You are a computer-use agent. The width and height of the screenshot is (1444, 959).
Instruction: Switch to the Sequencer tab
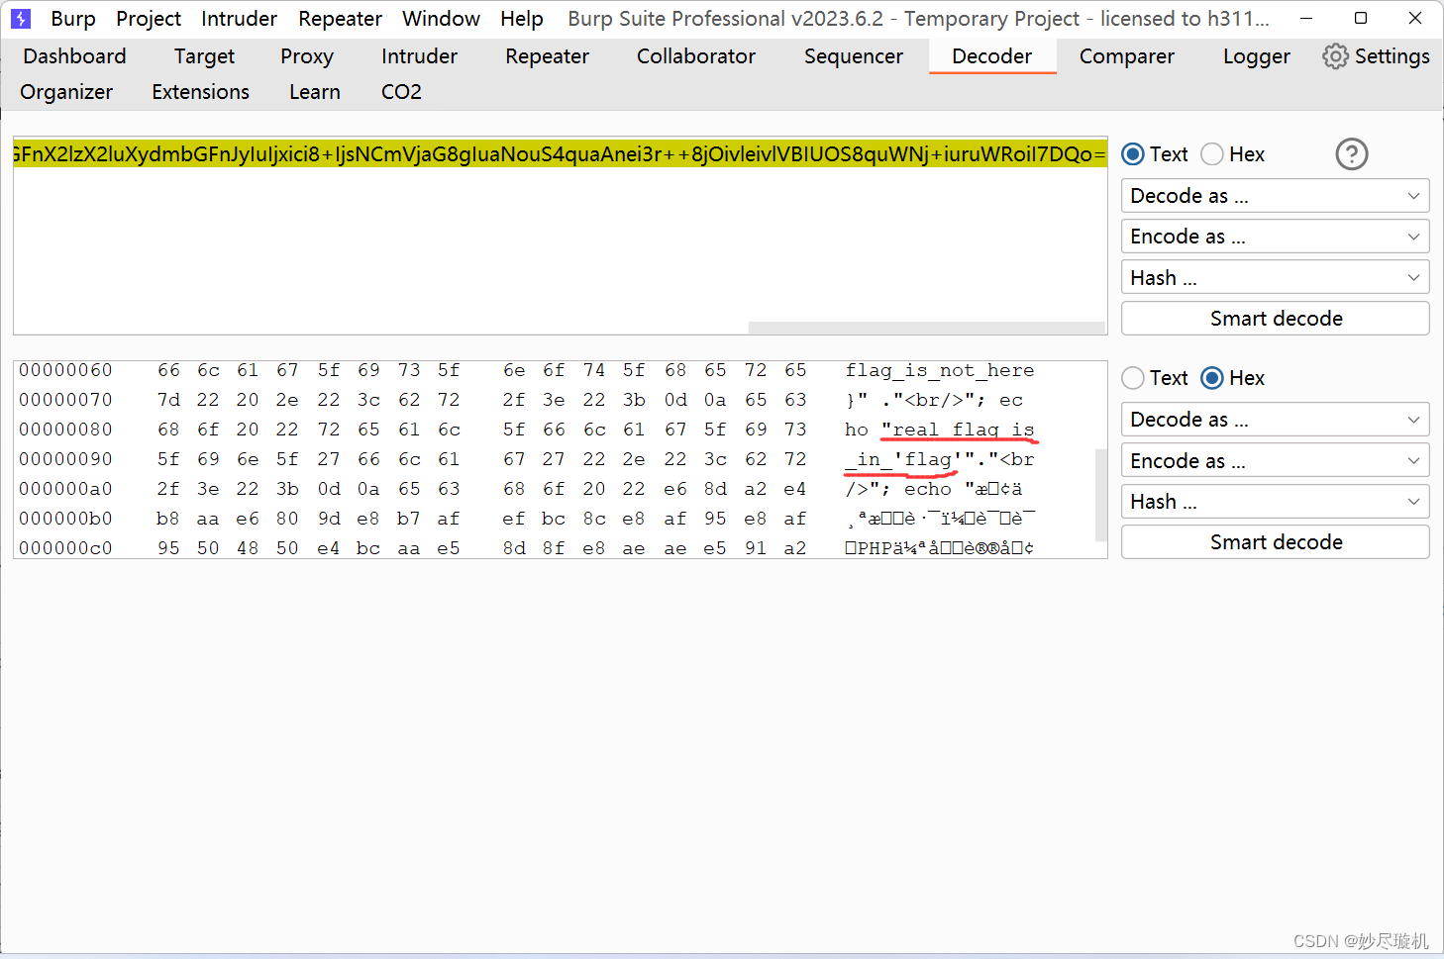tap(853, 56)
